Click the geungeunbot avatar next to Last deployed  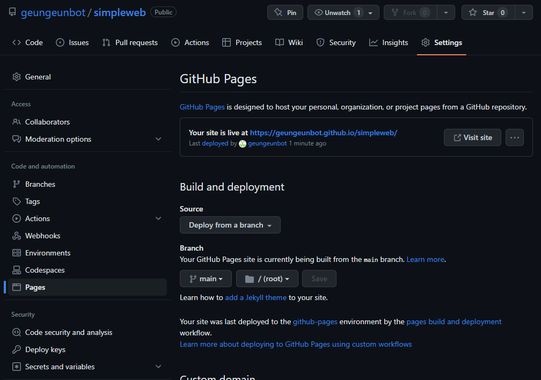(243, 144)
